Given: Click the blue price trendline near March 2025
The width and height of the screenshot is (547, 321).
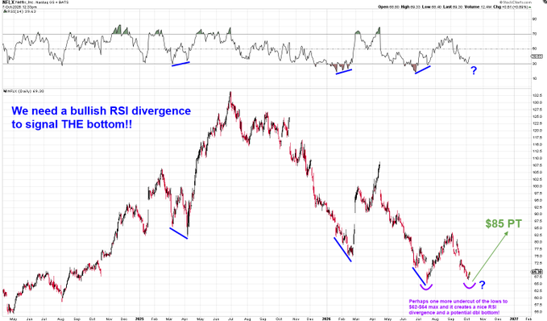Looking at the screenshot, I should (x=179, y=233).
